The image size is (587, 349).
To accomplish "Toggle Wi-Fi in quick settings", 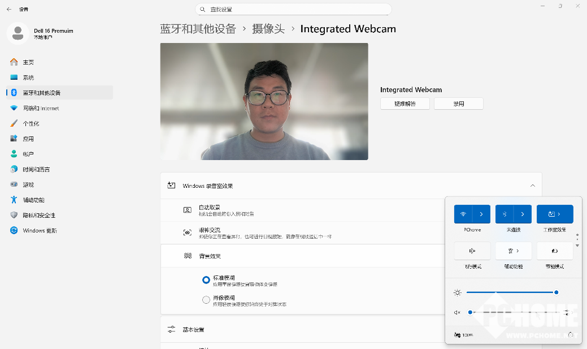I will click(x=463, y=214).
